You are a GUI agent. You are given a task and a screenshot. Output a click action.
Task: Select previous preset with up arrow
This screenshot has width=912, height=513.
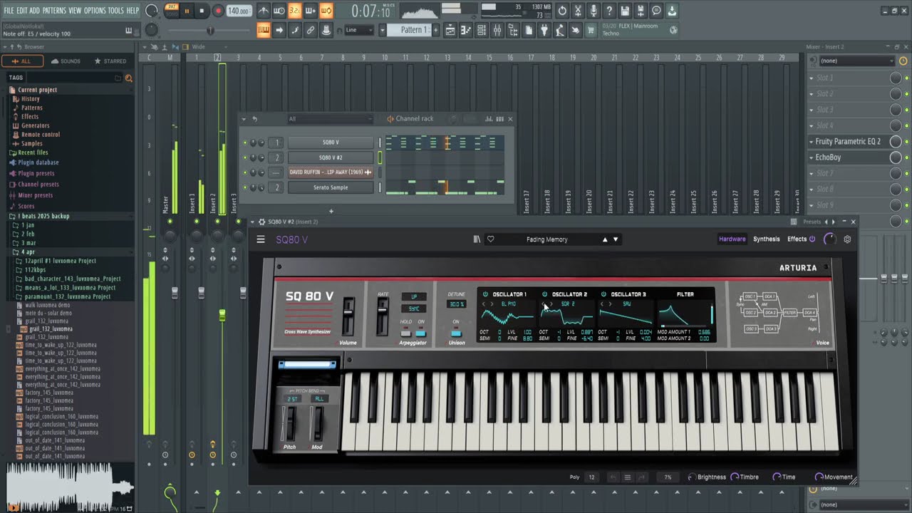(x=605, y=239)
